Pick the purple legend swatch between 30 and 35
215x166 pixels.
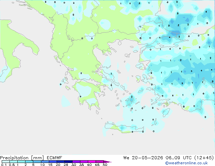76,162
